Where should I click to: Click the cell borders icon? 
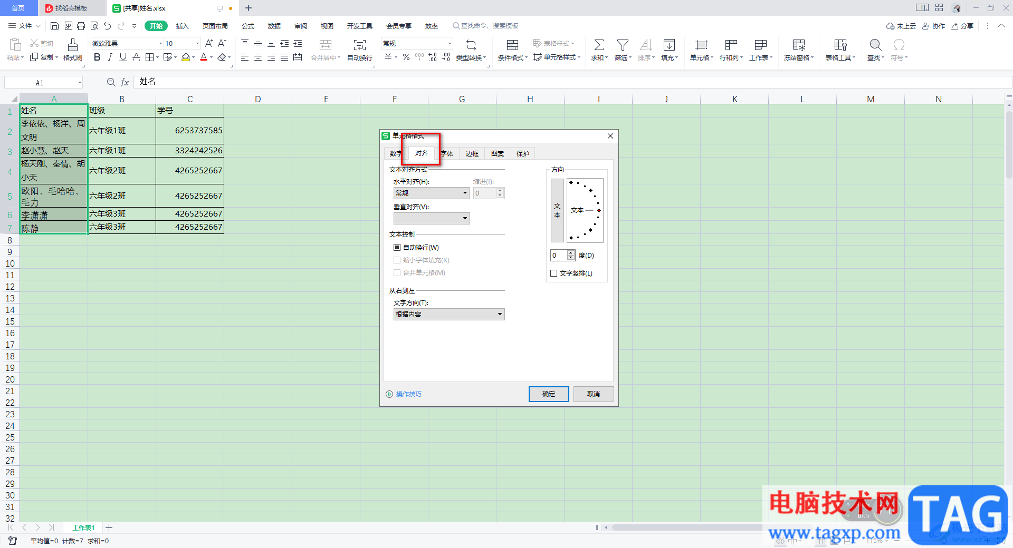(x=150, y=57)
